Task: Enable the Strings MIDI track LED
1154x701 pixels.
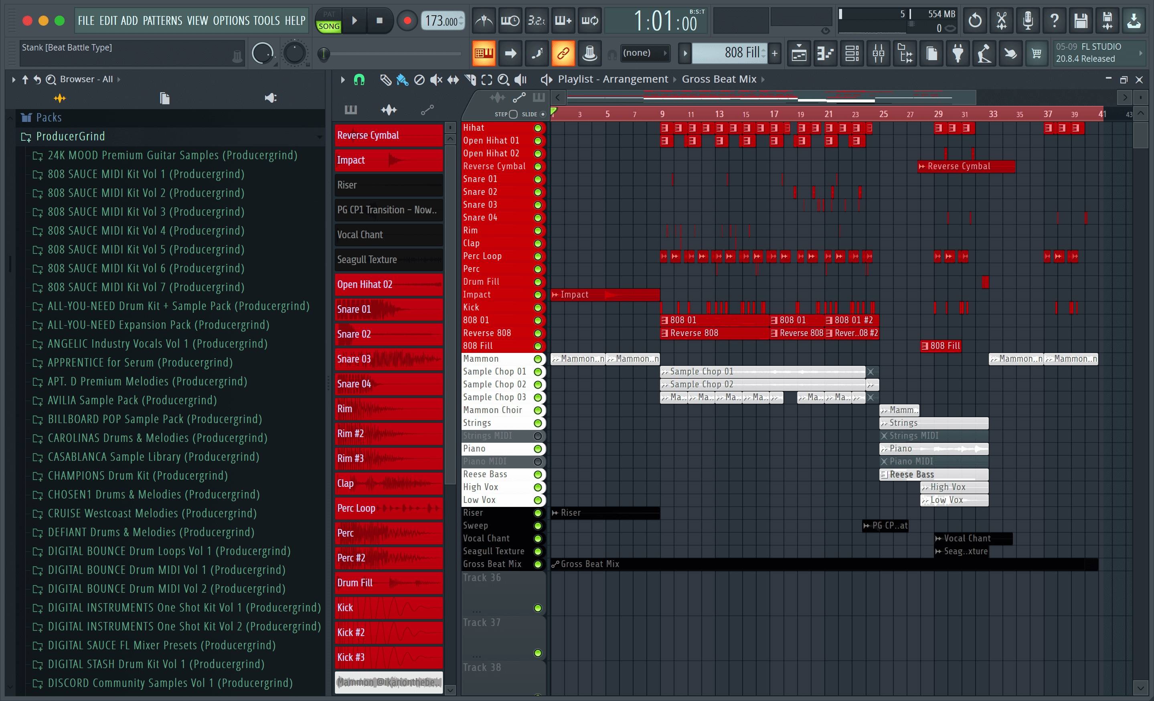Action: pyautogui.click(x=538, y=436)
